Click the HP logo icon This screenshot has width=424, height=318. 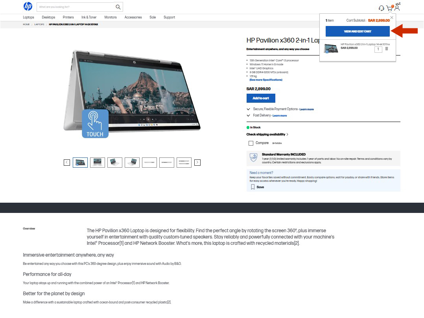point(28,7)
